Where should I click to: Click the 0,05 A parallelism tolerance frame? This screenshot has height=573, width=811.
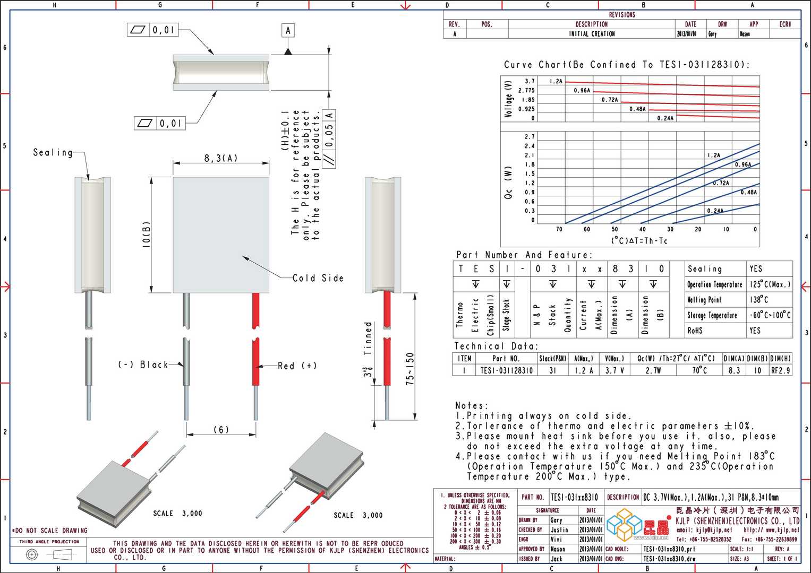coord(329,138)
